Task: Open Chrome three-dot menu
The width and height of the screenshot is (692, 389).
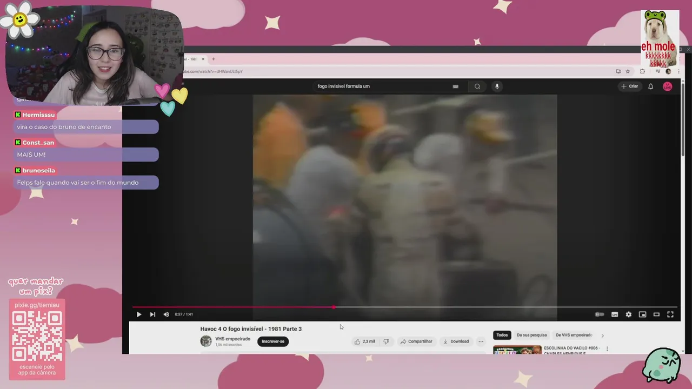Action: pos(678,71)
